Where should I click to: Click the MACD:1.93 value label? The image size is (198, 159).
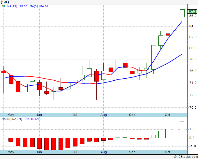click(33, 119)
